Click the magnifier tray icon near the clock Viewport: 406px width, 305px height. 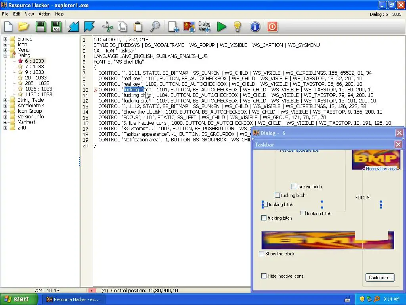click(377, 299)
